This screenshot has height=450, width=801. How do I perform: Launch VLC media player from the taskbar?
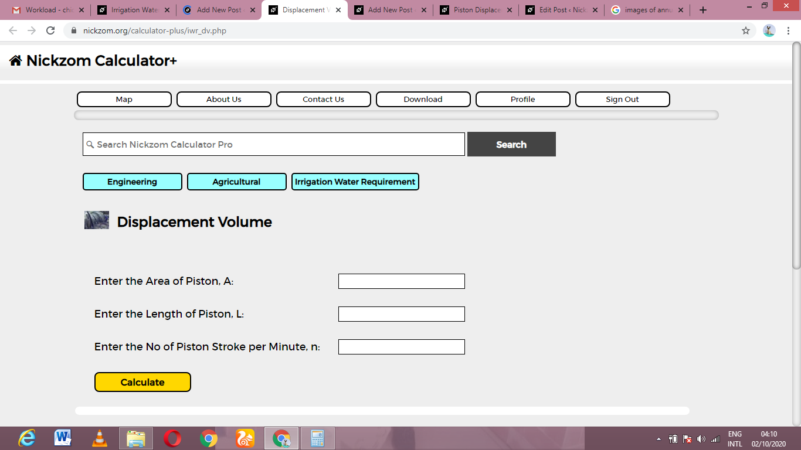tap(100, 438)
